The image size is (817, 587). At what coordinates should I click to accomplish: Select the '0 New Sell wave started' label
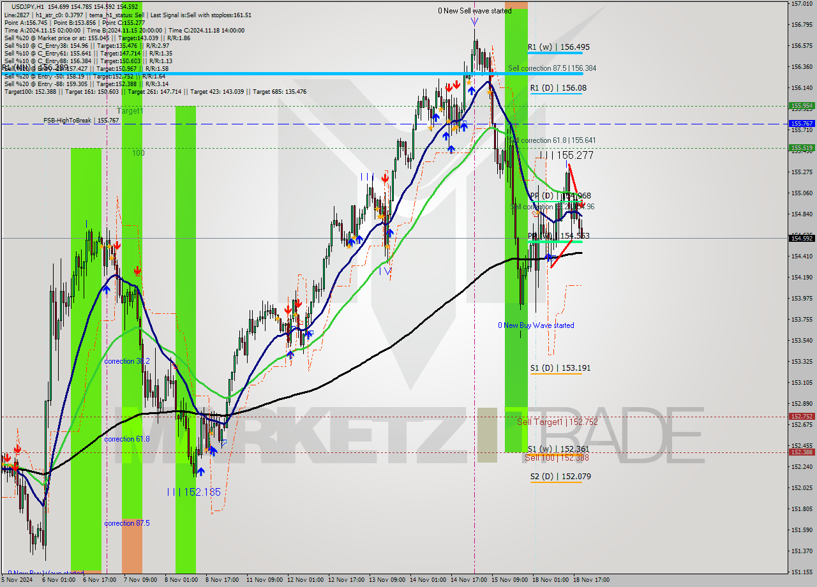[x=474, y=11]
